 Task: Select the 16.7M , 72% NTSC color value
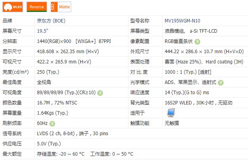click(x=57, y=103)
